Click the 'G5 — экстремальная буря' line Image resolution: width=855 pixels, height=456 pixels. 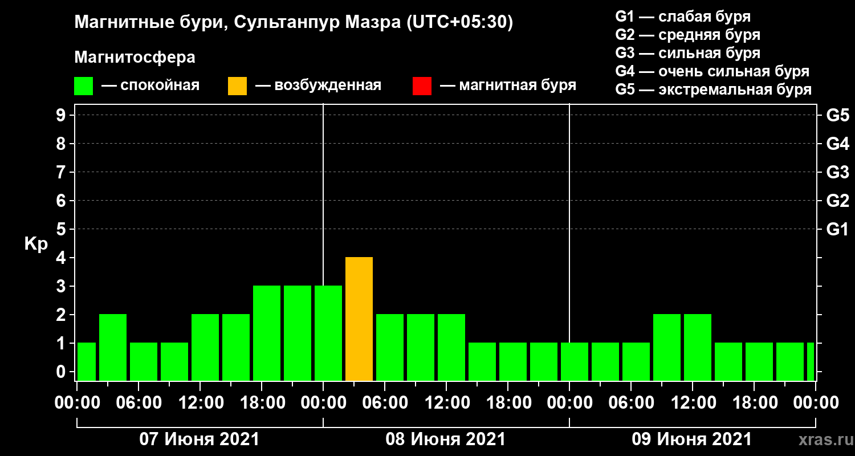tap(714, 89)
